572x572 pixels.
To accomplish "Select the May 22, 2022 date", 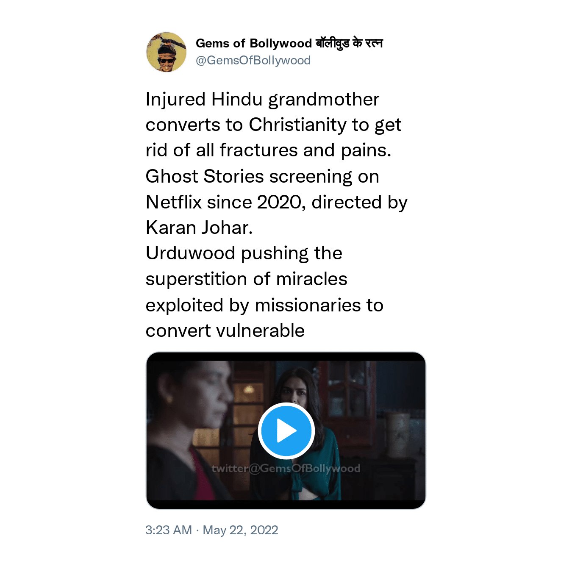I will click(240, 530).
